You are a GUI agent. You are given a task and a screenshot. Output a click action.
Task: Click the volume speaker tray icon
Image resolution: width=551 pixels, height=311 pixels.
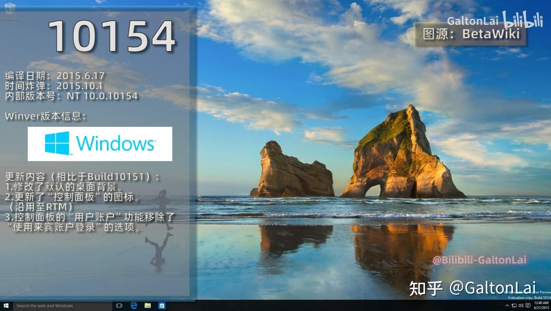pos(521,306)
